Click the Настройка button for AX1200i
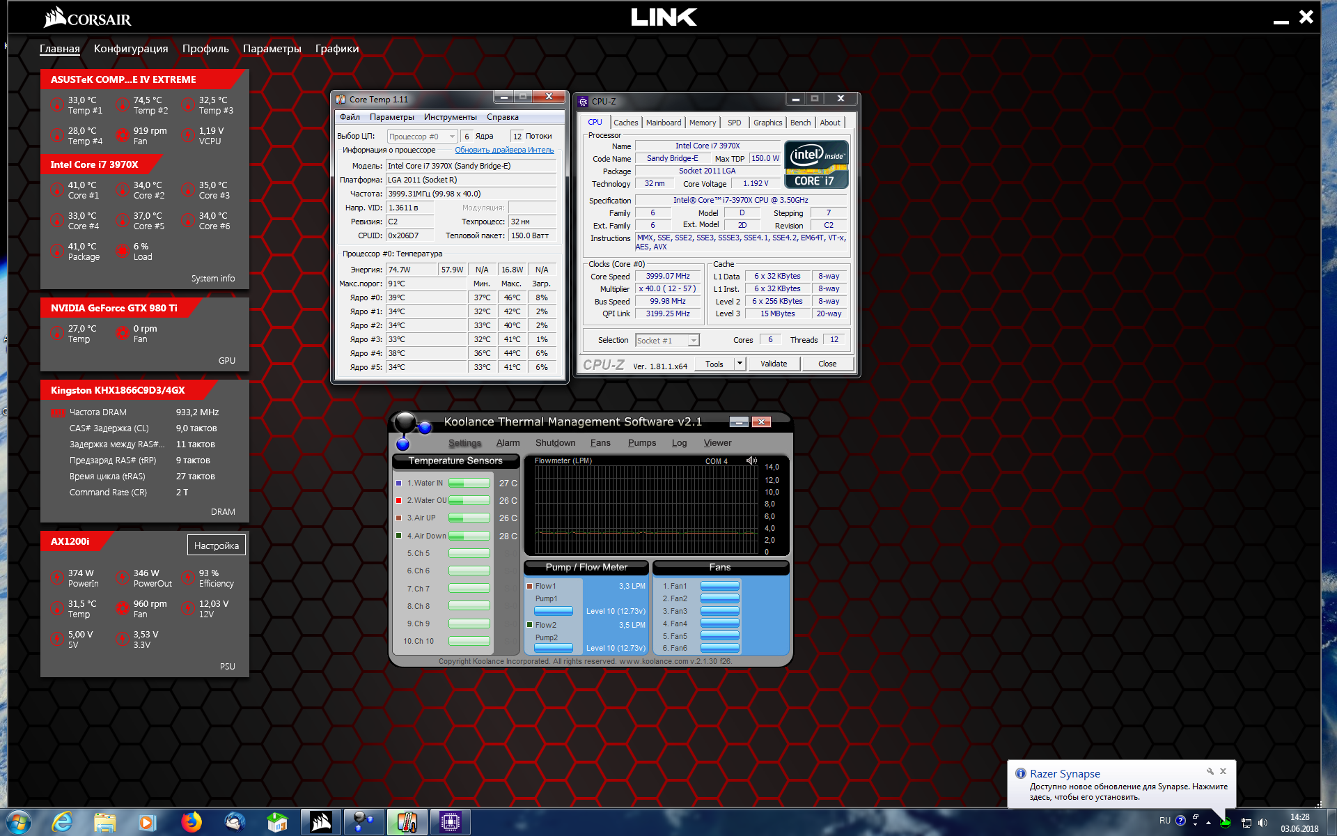 point(216,545)
